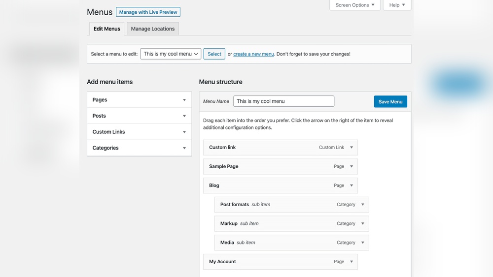The image size is (493, 277).
Task: Expand the Custom Links section
Action: (140, 132)
